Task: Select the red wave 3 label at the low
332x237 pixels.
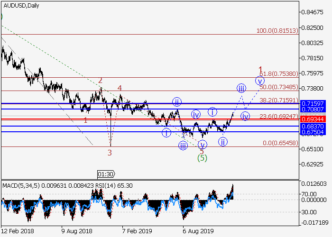Action: [x=110, y=153]
